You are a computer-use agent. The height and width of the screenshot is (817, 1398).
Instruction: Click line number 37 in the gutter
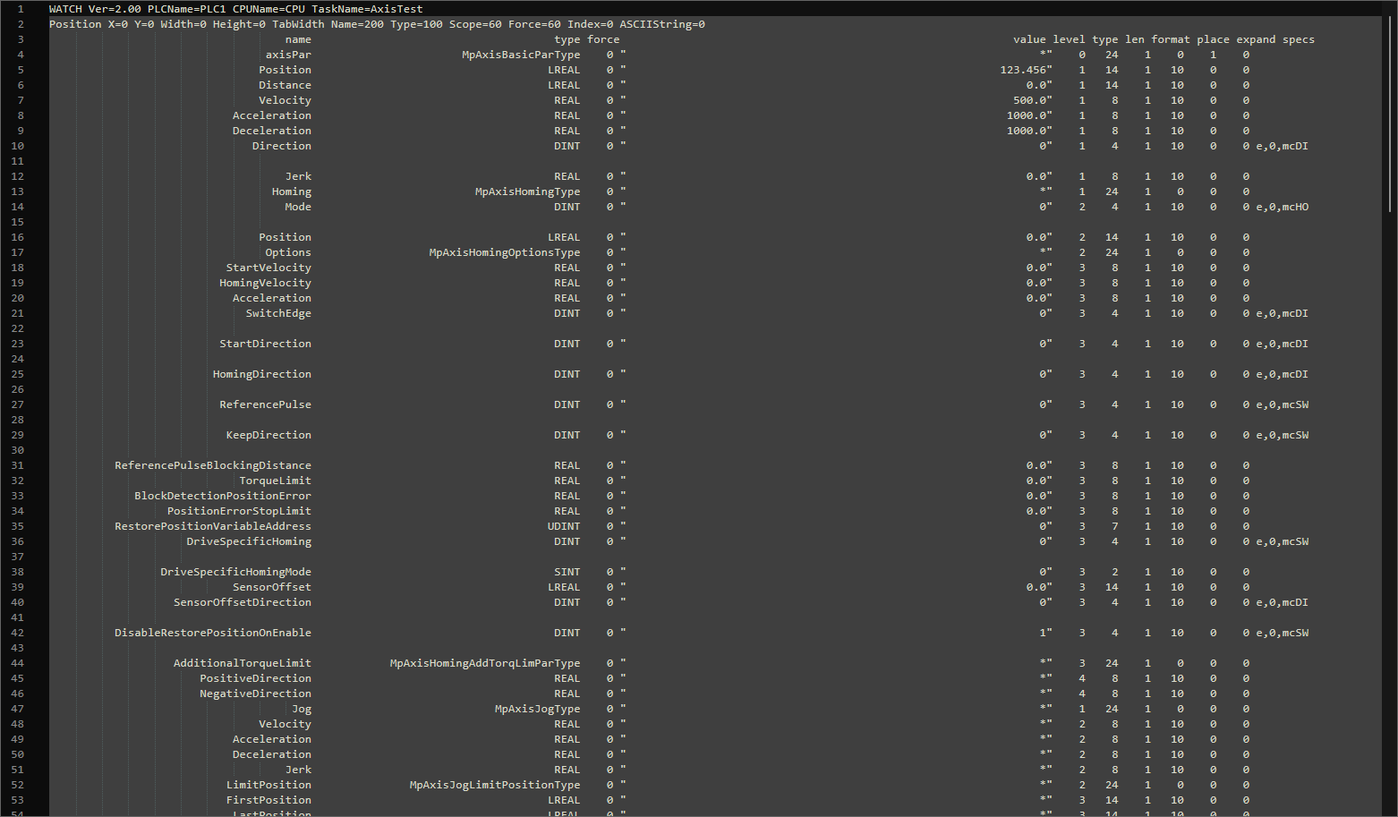(x=18, y=557)
